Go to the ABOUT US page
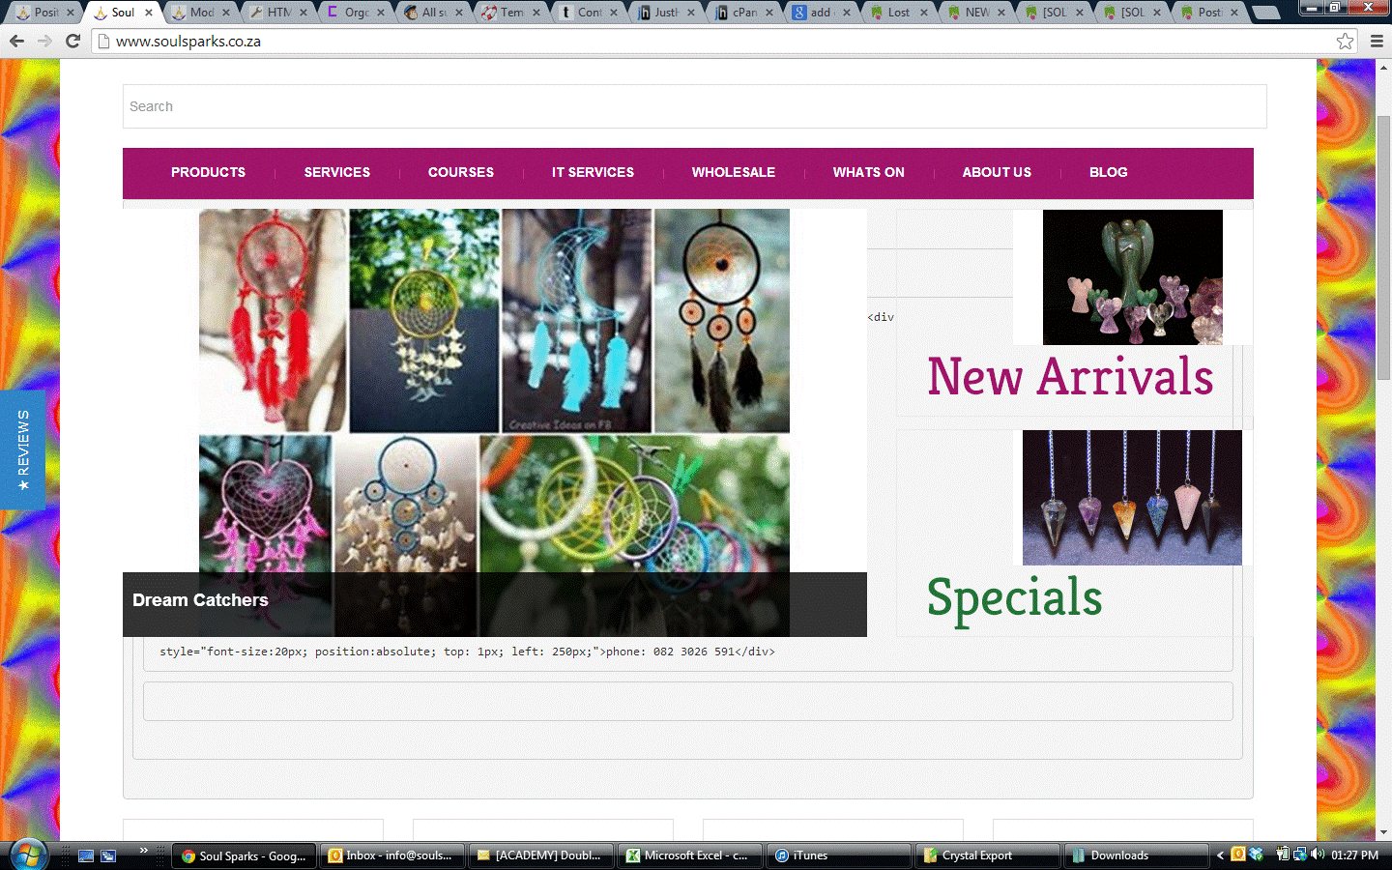This screenshot has height=870, width=1392. click(997, 172)
